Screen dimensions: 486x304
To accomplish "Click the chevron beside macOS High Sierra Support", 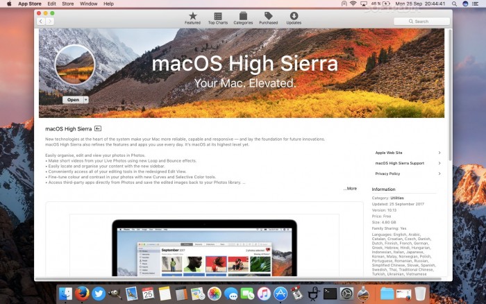I will pos(439,163).
